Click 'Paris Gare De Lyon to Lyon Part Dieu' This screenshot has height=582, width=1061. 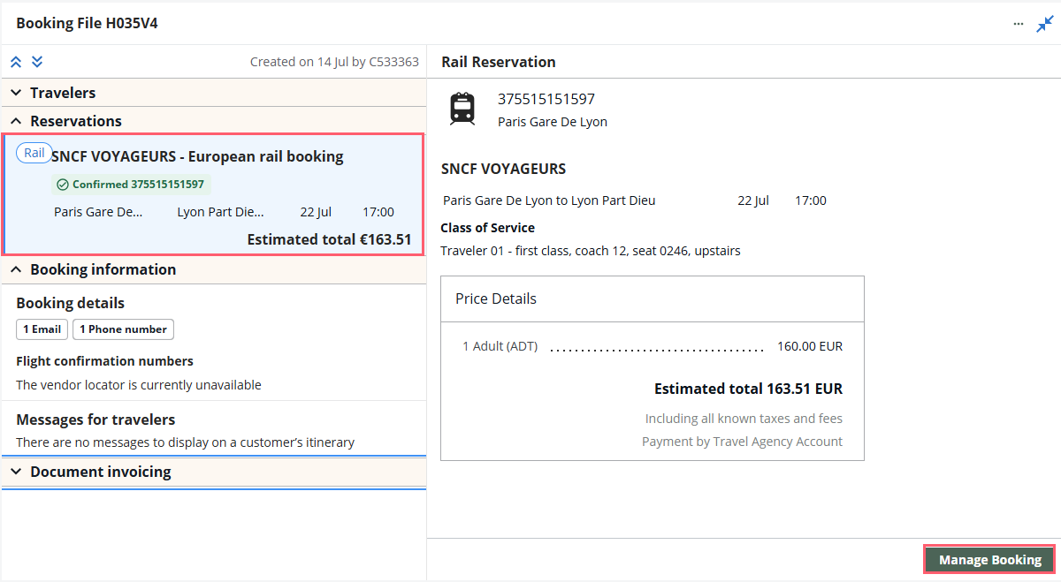click(x=549, y=200)
